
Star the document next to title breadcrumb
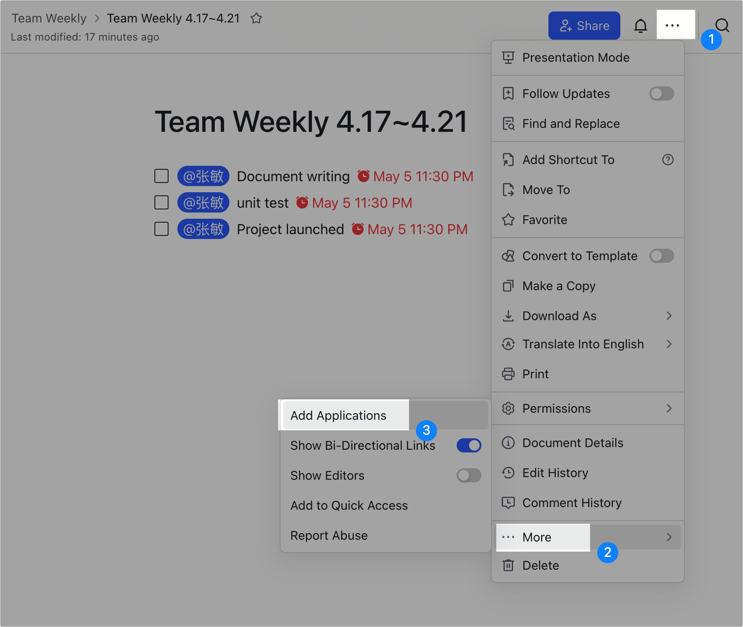click(256, 19)
